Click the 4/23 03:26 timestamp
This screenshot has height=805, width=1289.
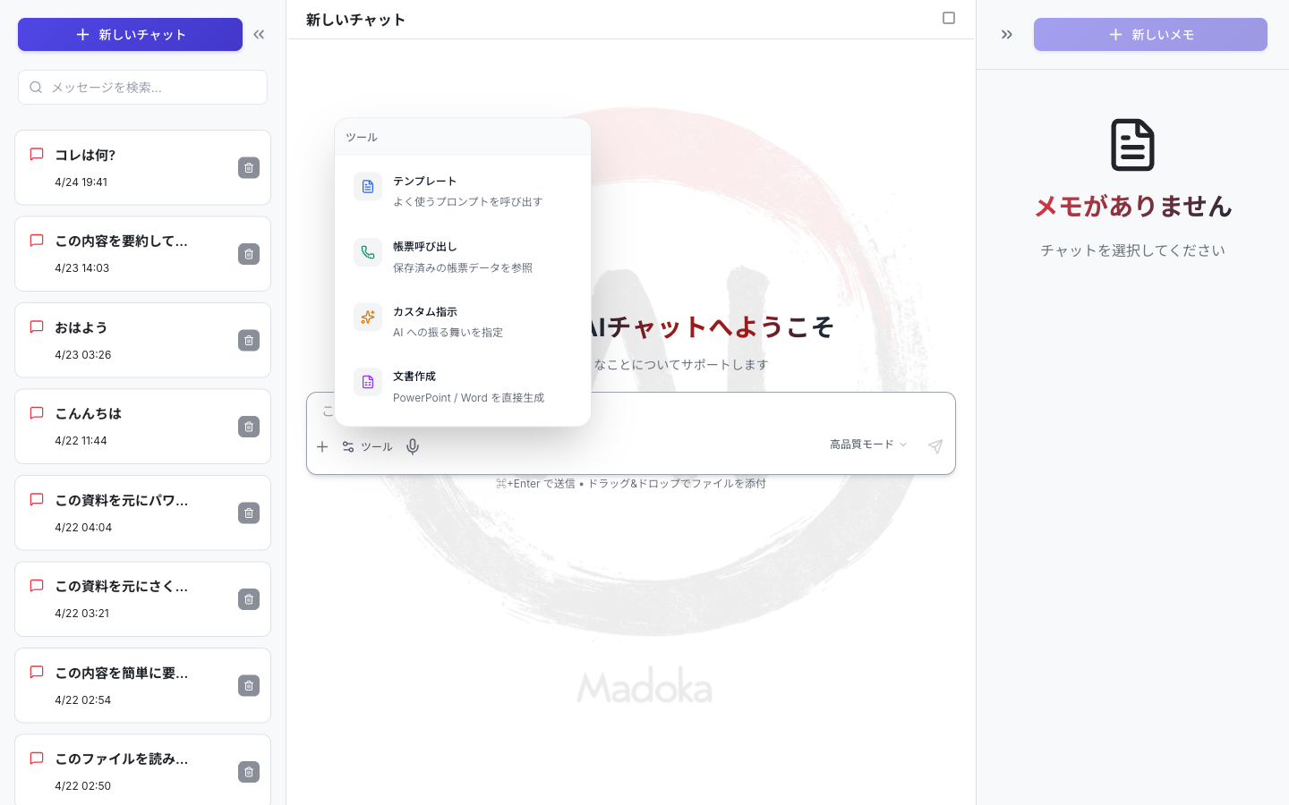pos(82,354)
